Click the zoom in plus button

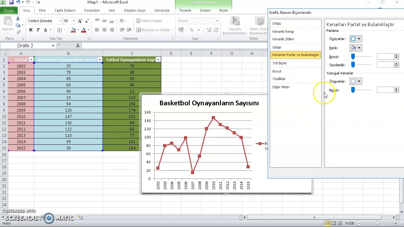pyautogui.click(x=396, y=223)
